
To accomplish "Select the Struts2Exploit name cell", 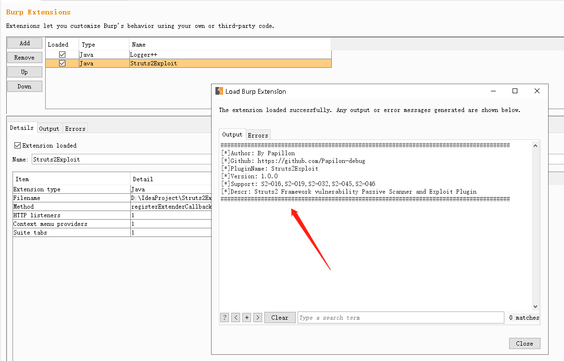I will pos(230,63).
